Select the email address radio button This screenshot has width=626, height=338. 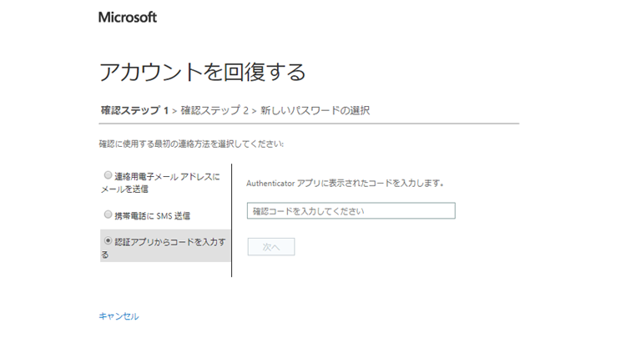pyautogui.click(x=107, y=176)
